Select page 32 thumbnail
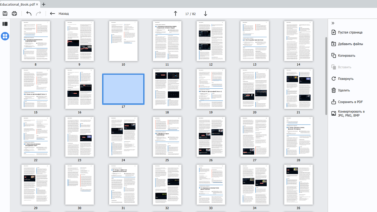 pyautogui.click(x=167, y=185)
